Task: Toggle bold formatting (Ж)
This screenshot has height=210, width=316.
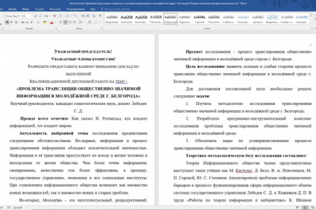Action: [x=7, y=22]
